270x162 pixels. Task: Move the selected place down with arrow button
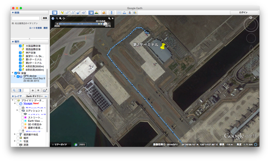click(38, 90)
